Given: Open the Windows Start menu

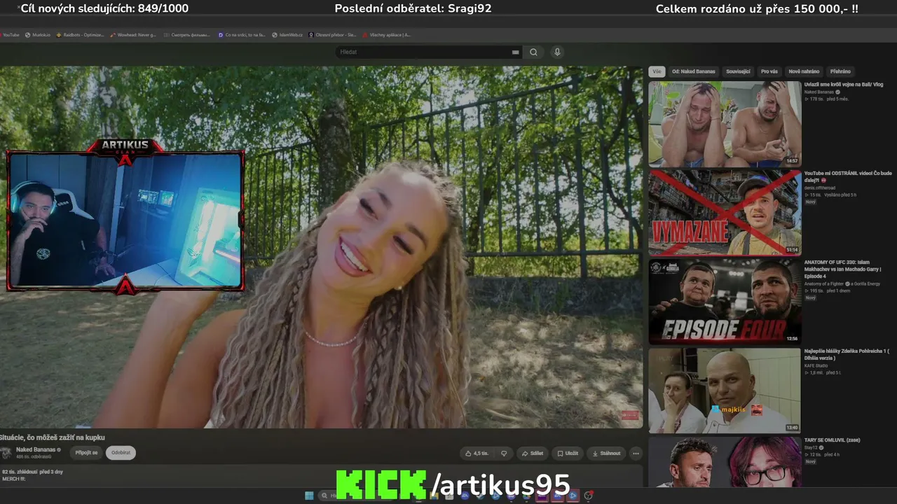Looking at the screenshot, I should (309, 496).
